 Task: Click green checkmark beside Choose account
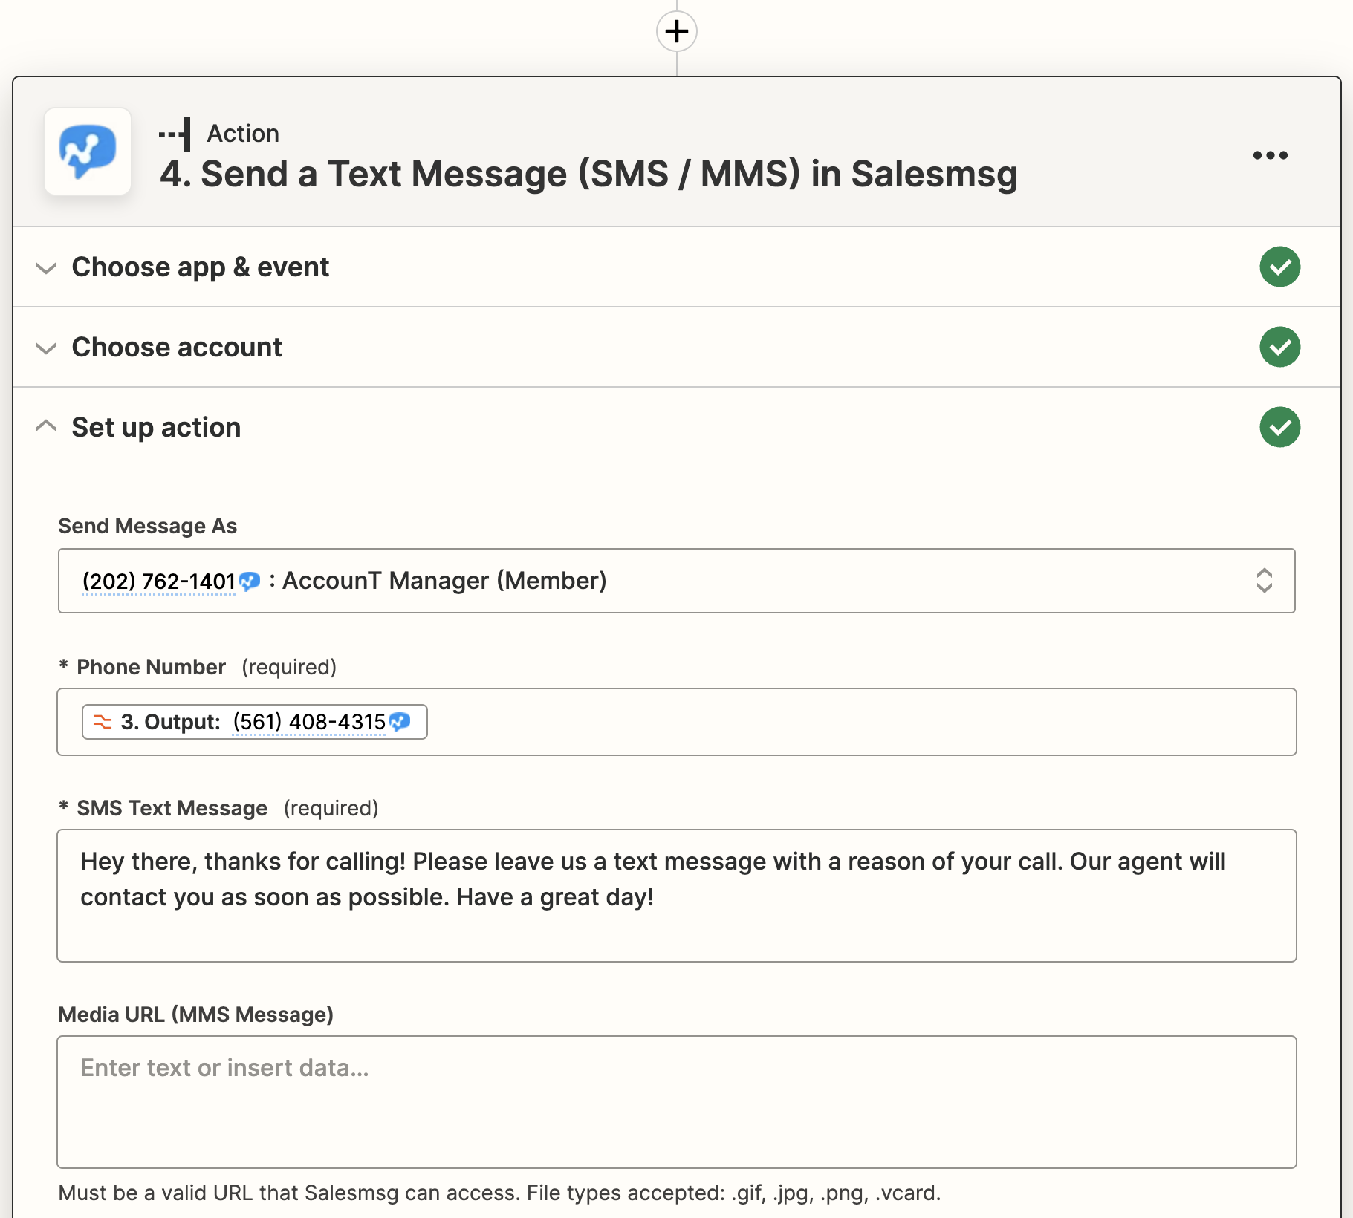(1279, 347)
